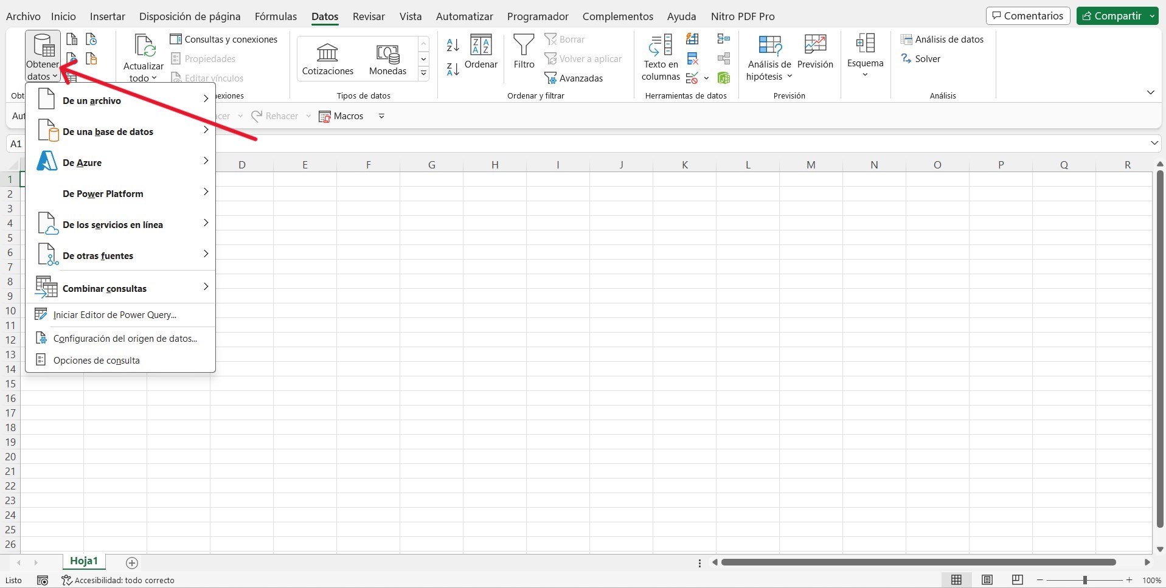Customize the Quick Access Toolbar
The width and height of the screenshot is (1166, 588).
381,116
